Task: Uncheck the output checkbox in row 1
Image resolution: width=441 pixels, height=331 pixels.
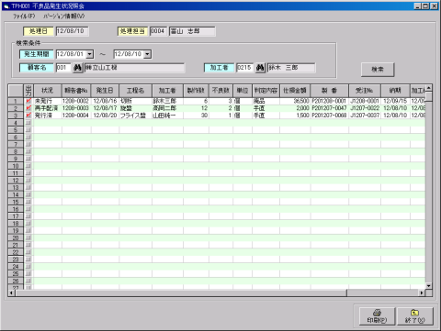Action: point(28,101)
